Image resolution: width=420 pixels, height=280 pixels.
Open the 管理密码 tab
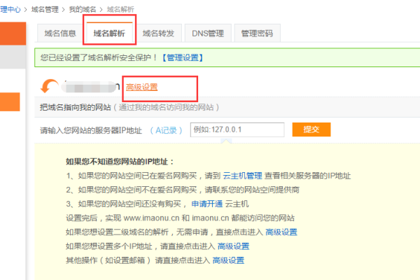click(257, 33)
